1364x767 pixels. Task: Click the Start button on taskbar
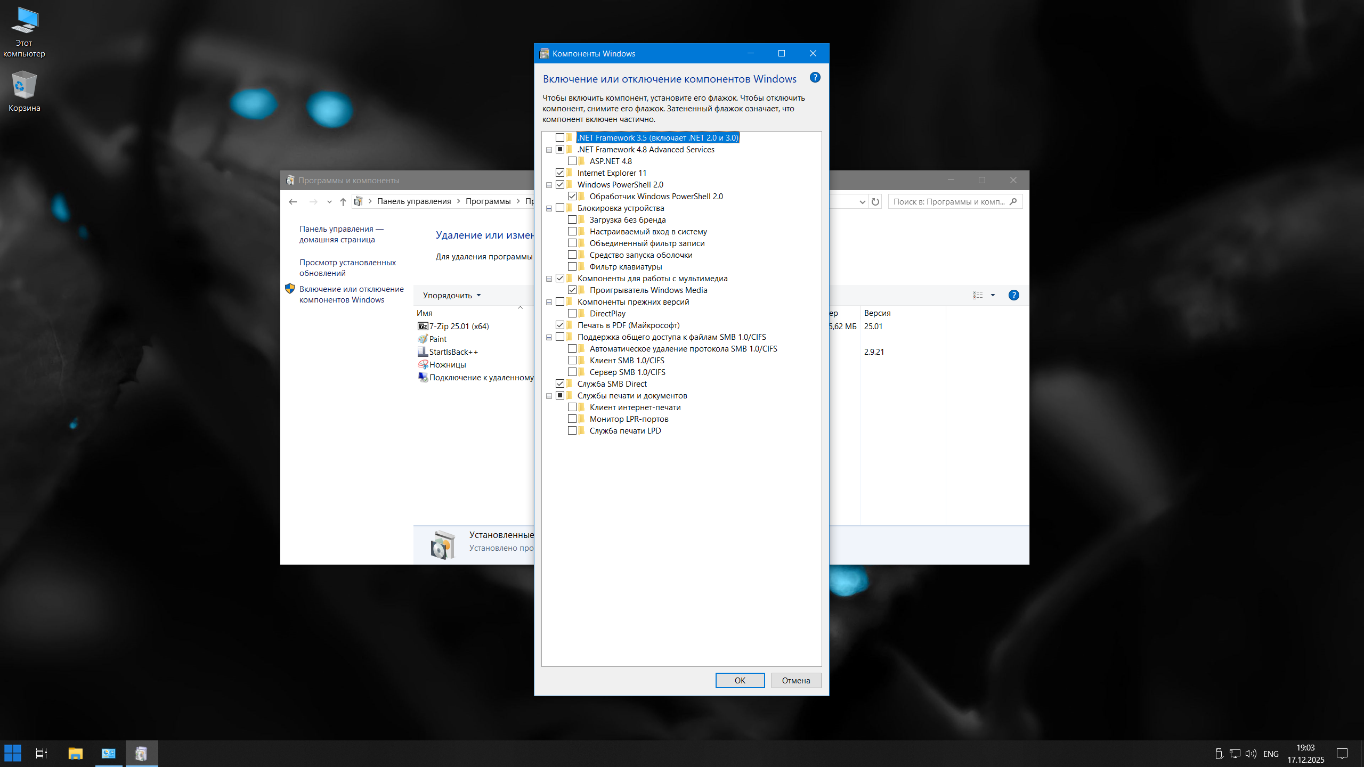(13, 753)
